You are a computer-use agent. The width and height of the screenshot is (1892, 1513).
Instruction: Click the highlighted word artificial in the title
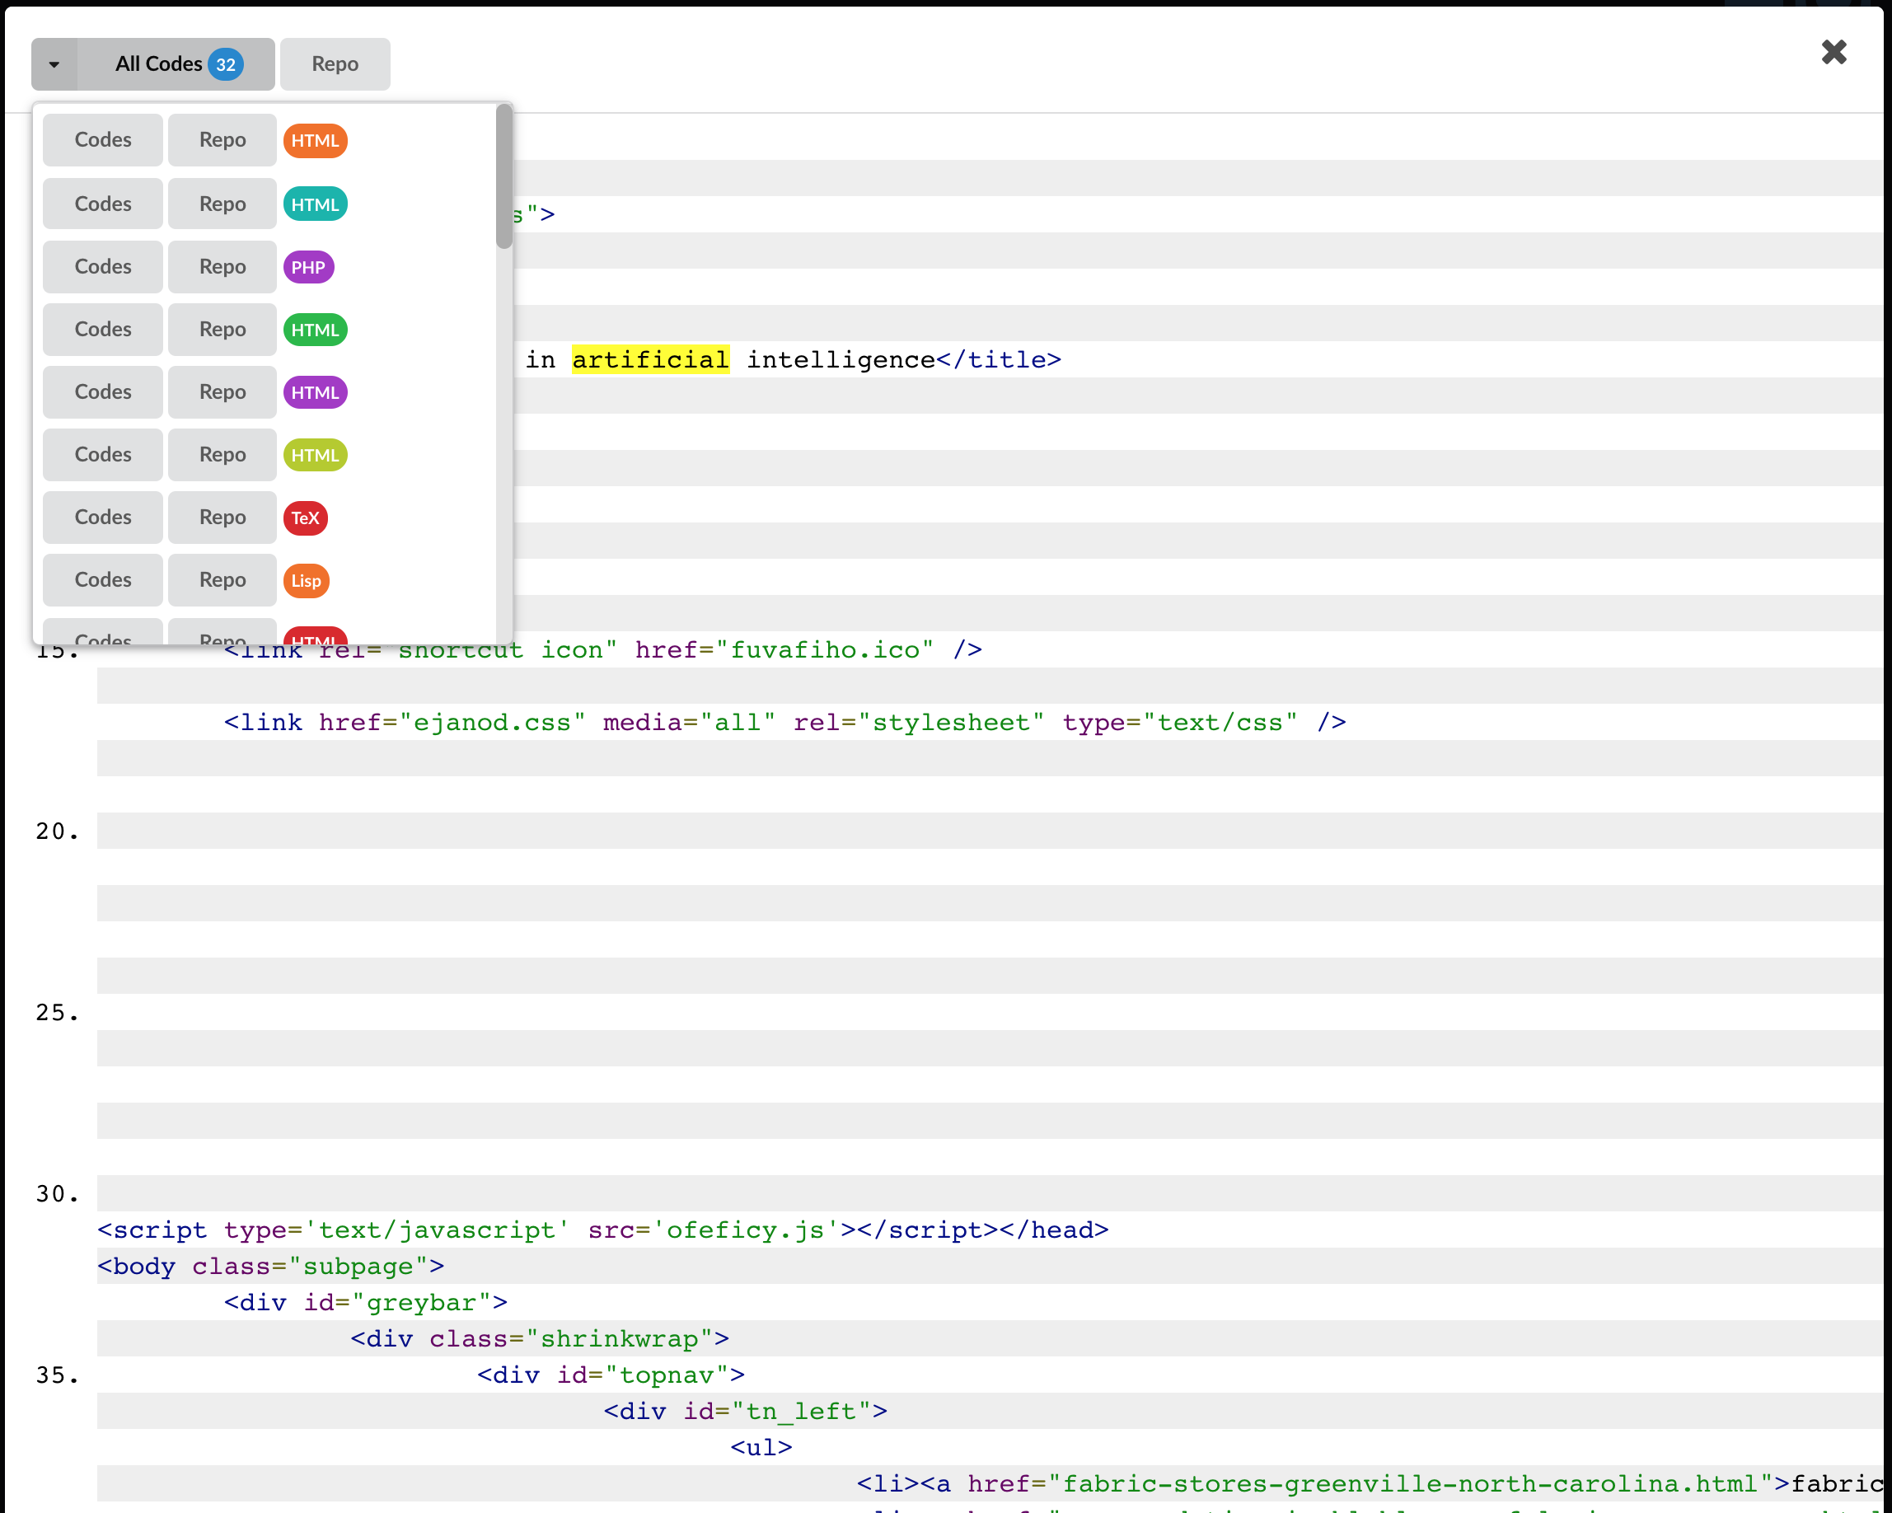[x=650, y=359]
